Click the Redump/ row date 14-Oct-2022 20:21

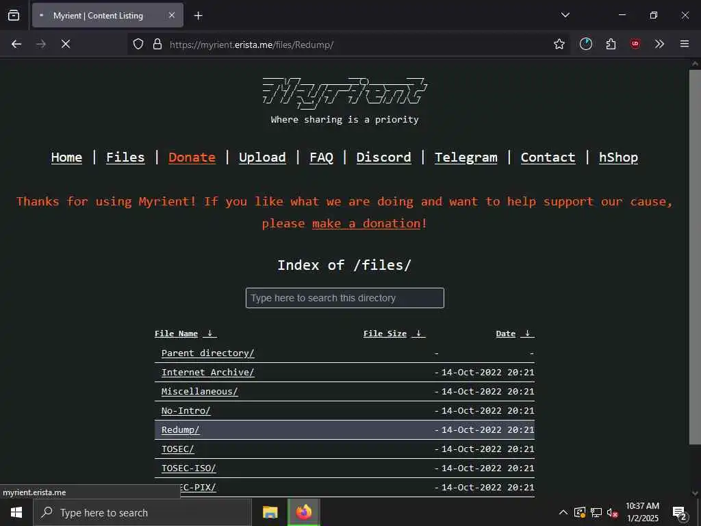(487, 430)
